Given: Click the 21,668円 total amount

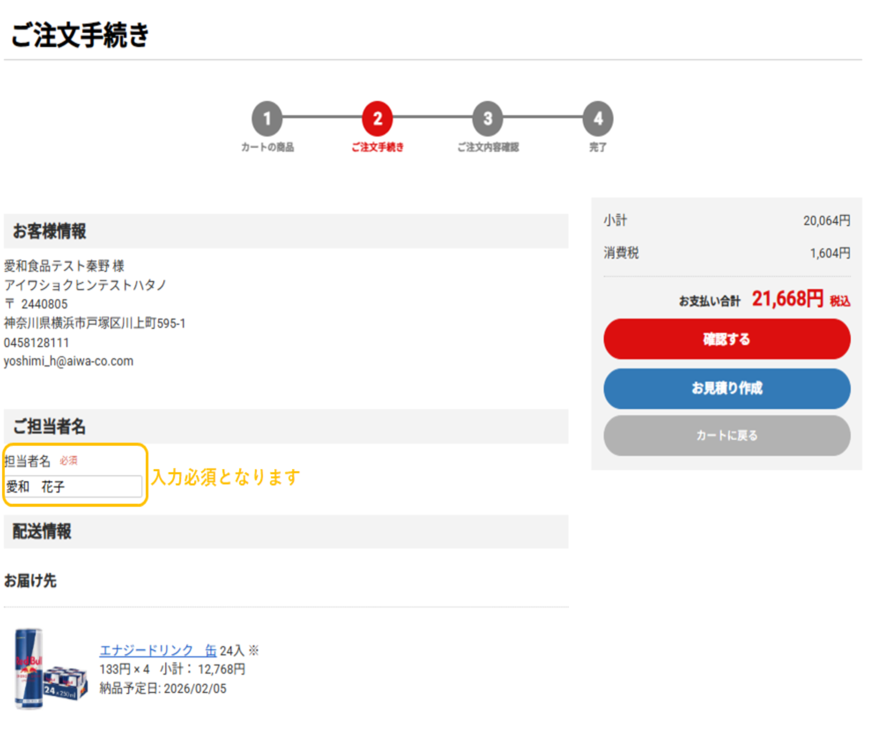Looking at the screenshot, I should 787,299.
